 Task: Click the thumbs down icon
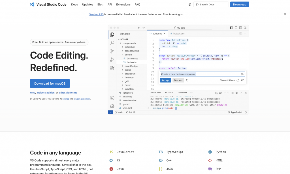click(x=242, y=80)
